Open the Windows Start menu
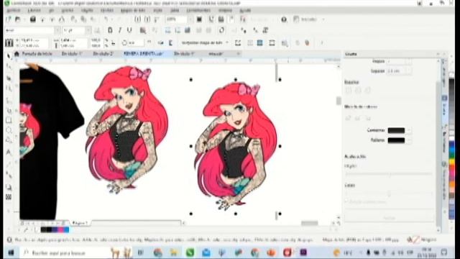This screenshot has width=460, height=259. coord(11,253)
